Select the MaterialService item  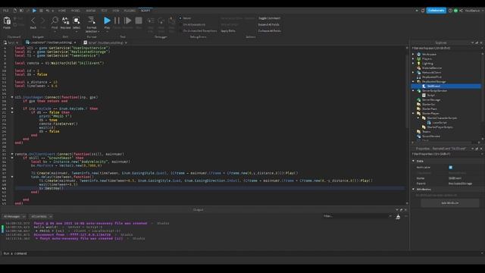[x=431, y=67]
